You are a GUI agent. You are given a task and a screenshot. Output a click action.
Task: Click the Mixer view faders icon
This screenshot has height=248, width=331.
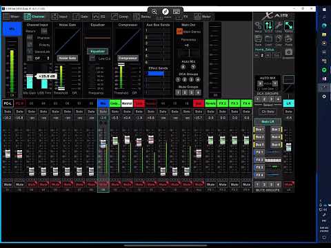click(6, 17)
